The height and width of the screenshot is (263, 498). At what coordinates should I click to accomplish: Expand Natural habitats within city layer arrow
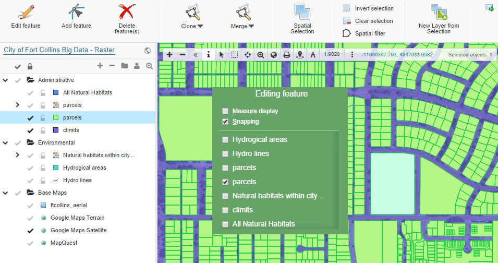coord(17,155)
